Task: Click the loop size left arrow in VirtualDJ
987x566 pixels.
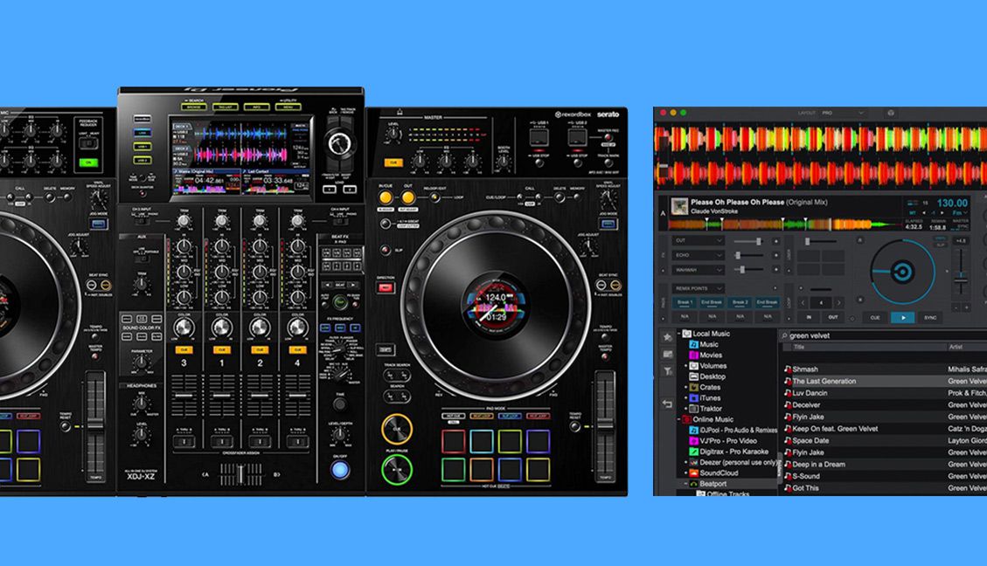Action: [803, 303]
